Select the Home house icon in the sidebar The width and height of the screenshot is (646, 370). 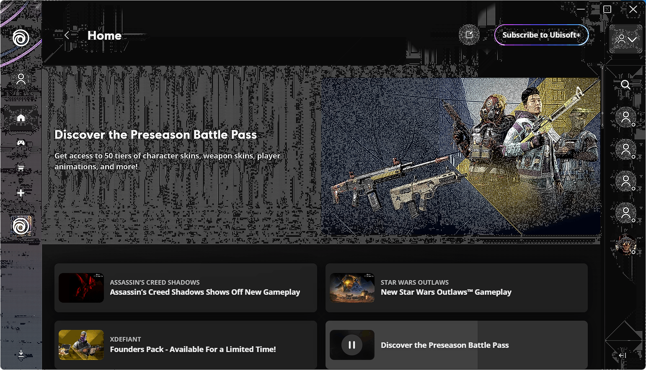pos(21,118)
